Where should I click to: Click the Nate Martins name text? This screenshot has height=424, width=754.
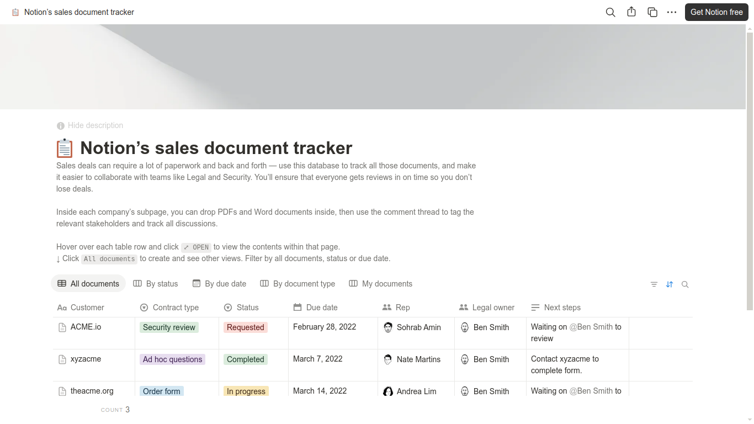[x=418, y=359]
